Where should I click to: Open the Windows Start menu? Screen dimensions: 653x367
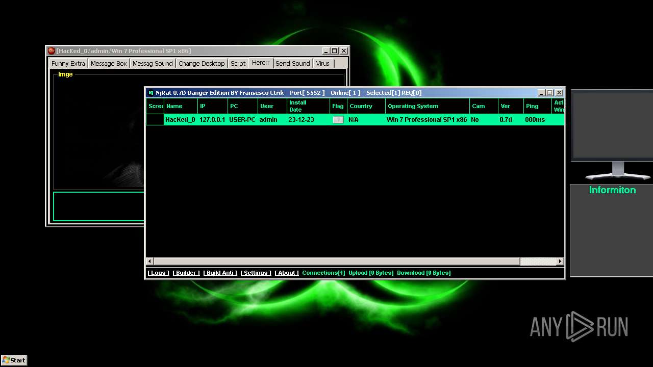pos(14,360)
